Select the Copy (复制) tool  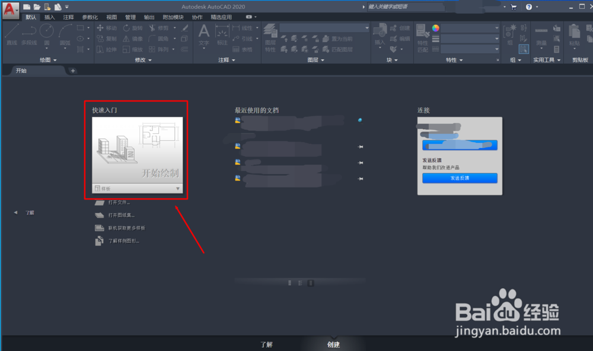(107, 38)
